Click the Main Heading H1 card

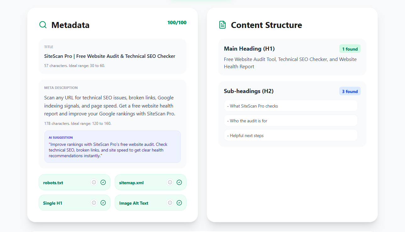point(292,57)
